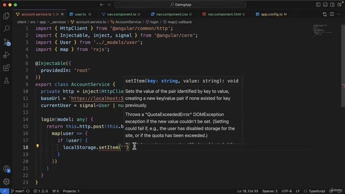Open the Explorer view in activity bar
Viewport: 345px width, 194px height.
(6, 16)
